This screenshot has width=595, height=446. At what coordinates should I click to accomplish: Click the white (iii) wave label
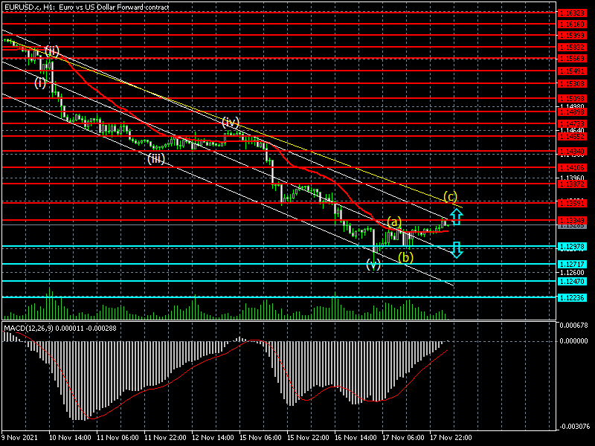pos(155,158)
